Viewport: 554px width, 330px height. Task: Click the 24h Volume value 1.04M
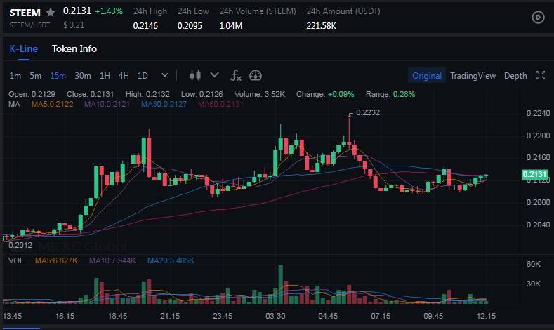tap(231, 26)
